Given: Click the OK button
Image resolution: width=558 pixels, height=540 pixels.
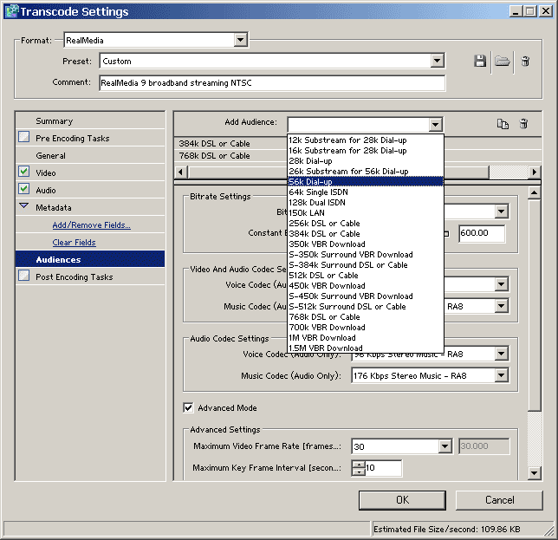Looking at the screenshot, I should pyautogui.click(x=402, y=500).
